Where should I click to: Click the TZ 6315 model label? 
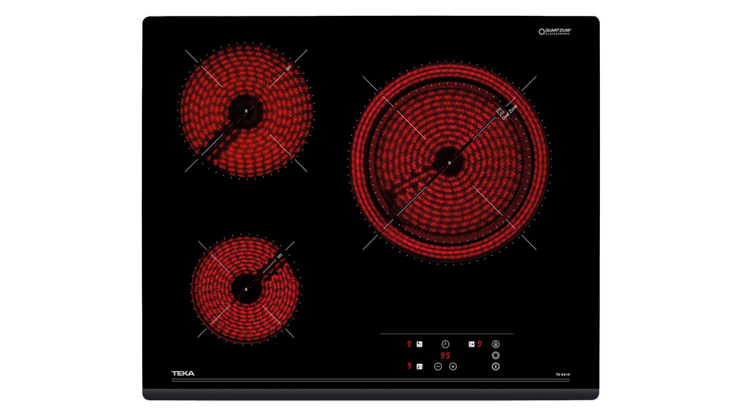pos(560,375)
